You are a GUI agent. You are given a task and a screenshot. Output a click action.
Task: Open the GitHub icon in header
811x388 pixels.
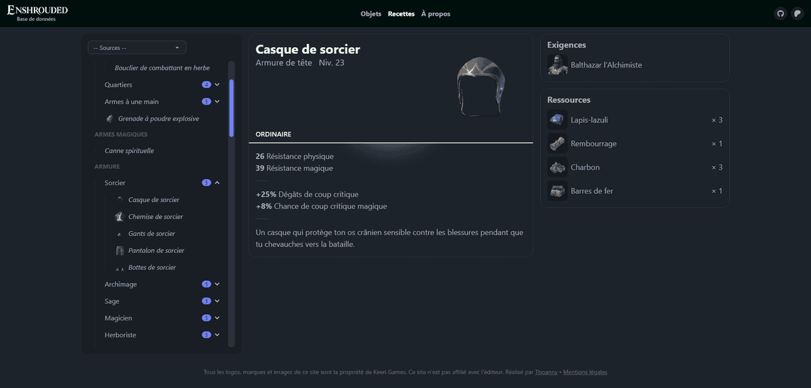click(781, 14)
